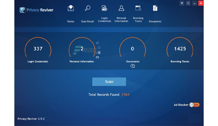Click the email icon beside Personal Information gauge

coord(99,48)
